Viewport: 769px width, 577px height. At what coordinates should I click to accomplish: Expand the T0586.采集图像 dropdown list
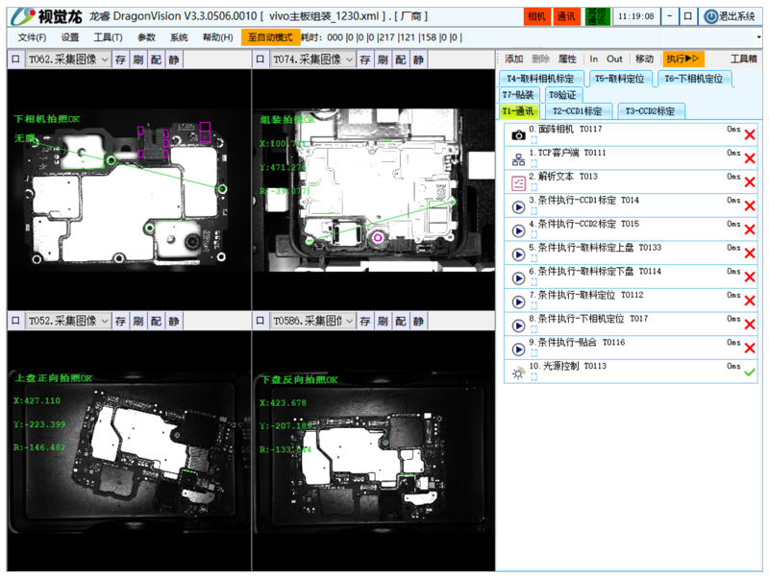[x=348, y=321]
